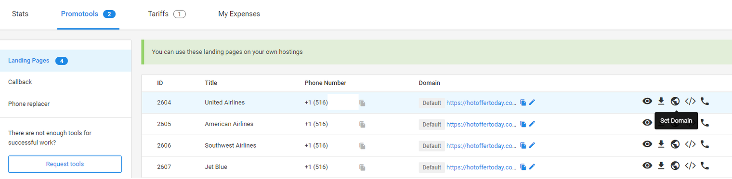Go to the My Expenses tab

[x=239, y=14]
